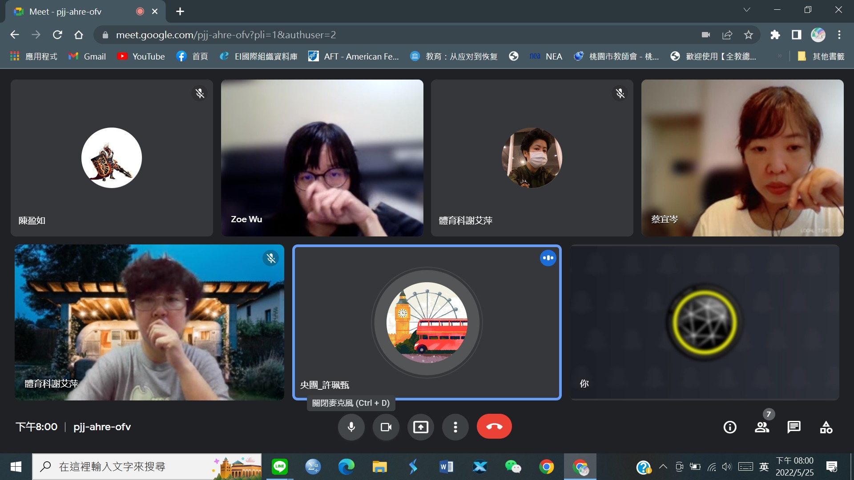Open more options in Meet controls
This screenshot has height=480, width=854.
point(455,427)
